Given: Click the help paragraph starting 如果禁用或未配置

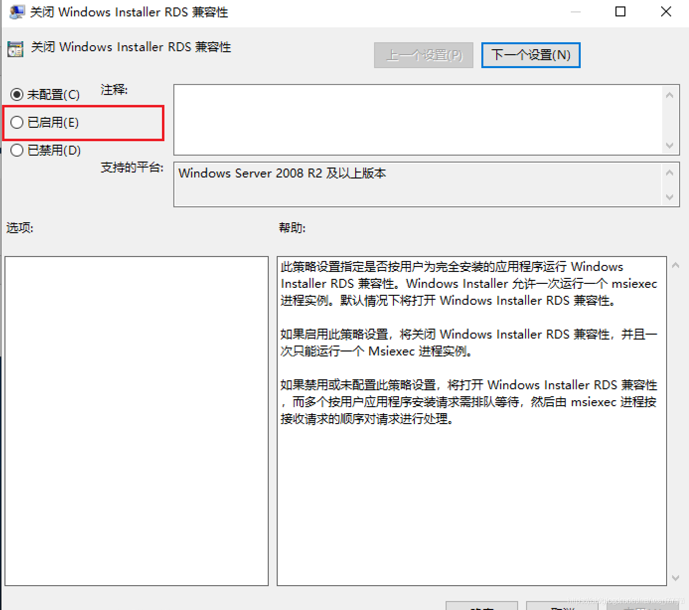Looking at the screenshot, I should (469, 402).
